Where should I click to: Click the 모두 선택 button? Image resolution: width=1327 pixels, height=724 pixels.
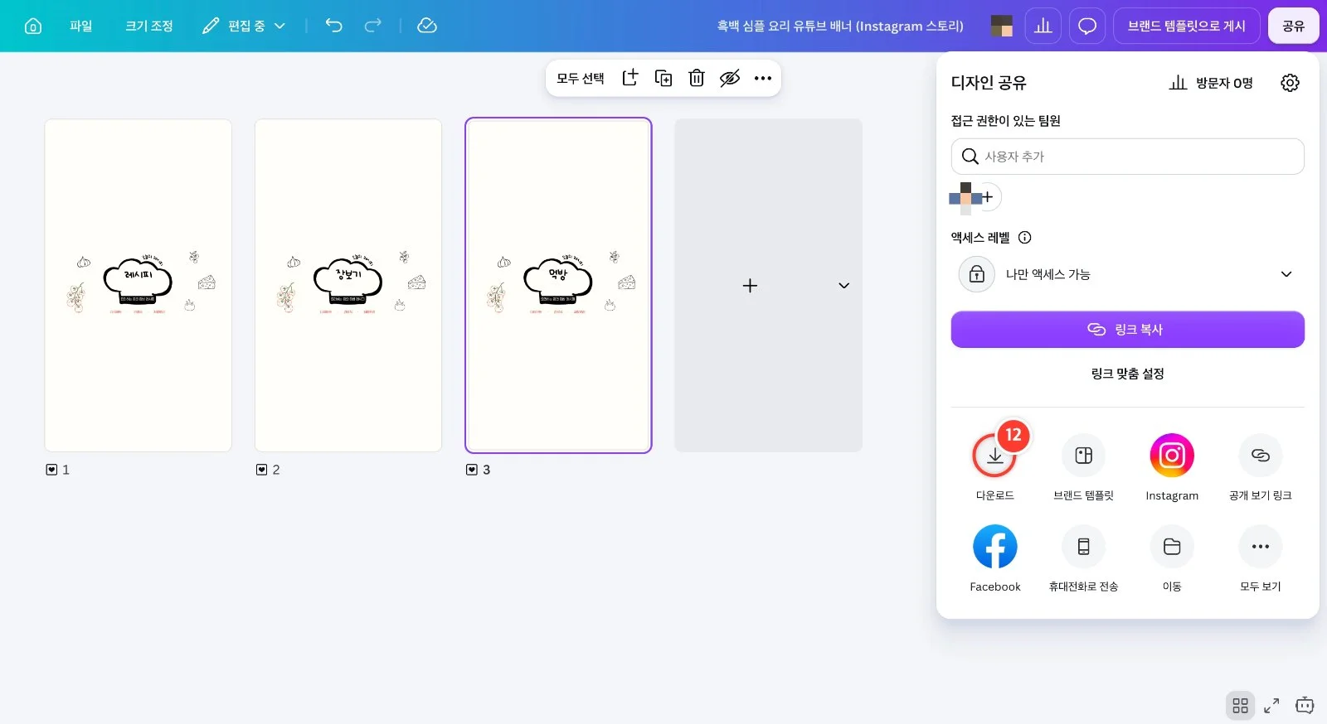point(581,78)
